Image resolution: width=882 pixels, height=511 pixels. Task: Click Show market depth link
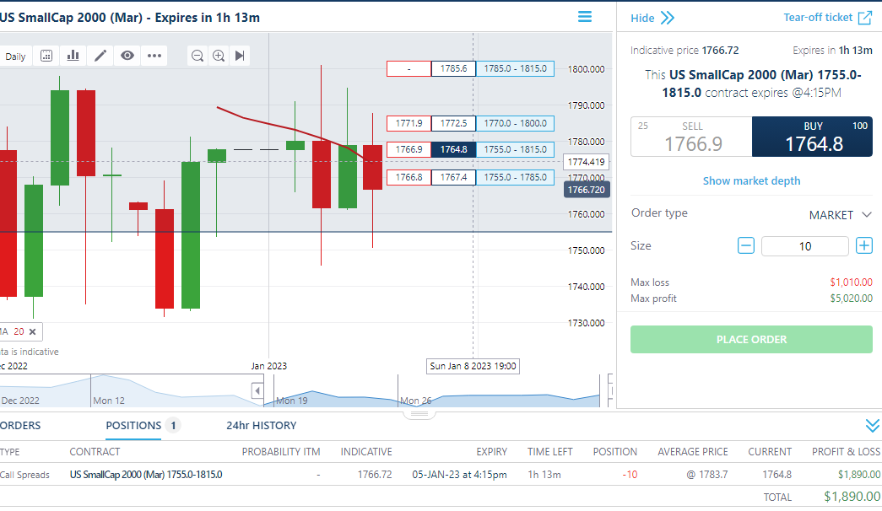click(751, 181)
